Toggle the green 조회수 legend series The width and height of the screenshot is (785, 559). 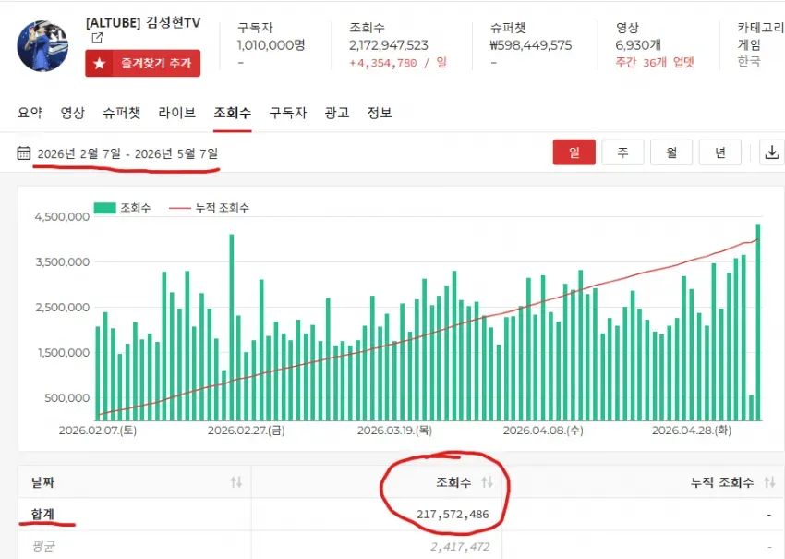pos(122,207)
